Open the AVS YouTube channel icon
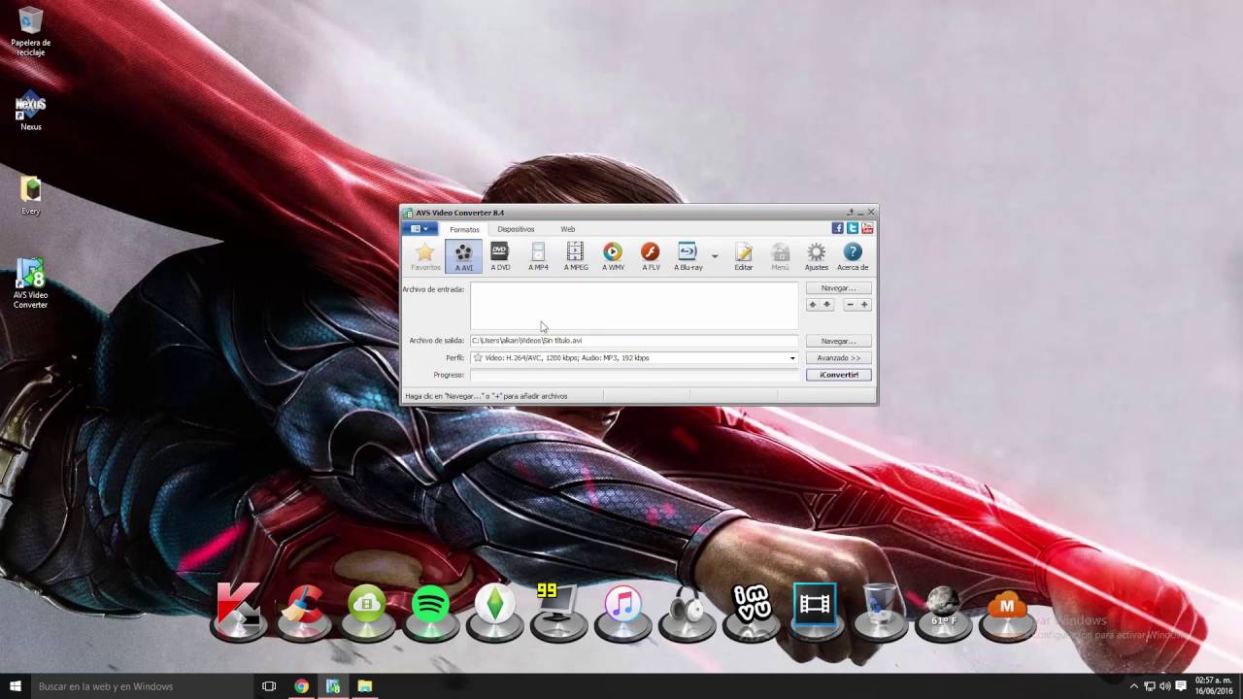The width and height of the screenshot is (1243, 699). click(867, 228)
